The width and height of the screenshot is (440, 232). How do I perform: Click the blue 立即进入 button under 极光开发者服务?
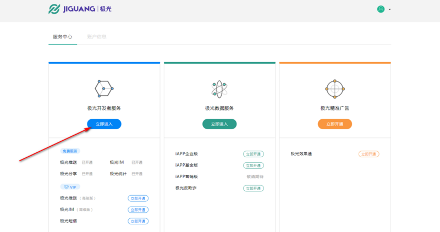[x=104, y=124]
